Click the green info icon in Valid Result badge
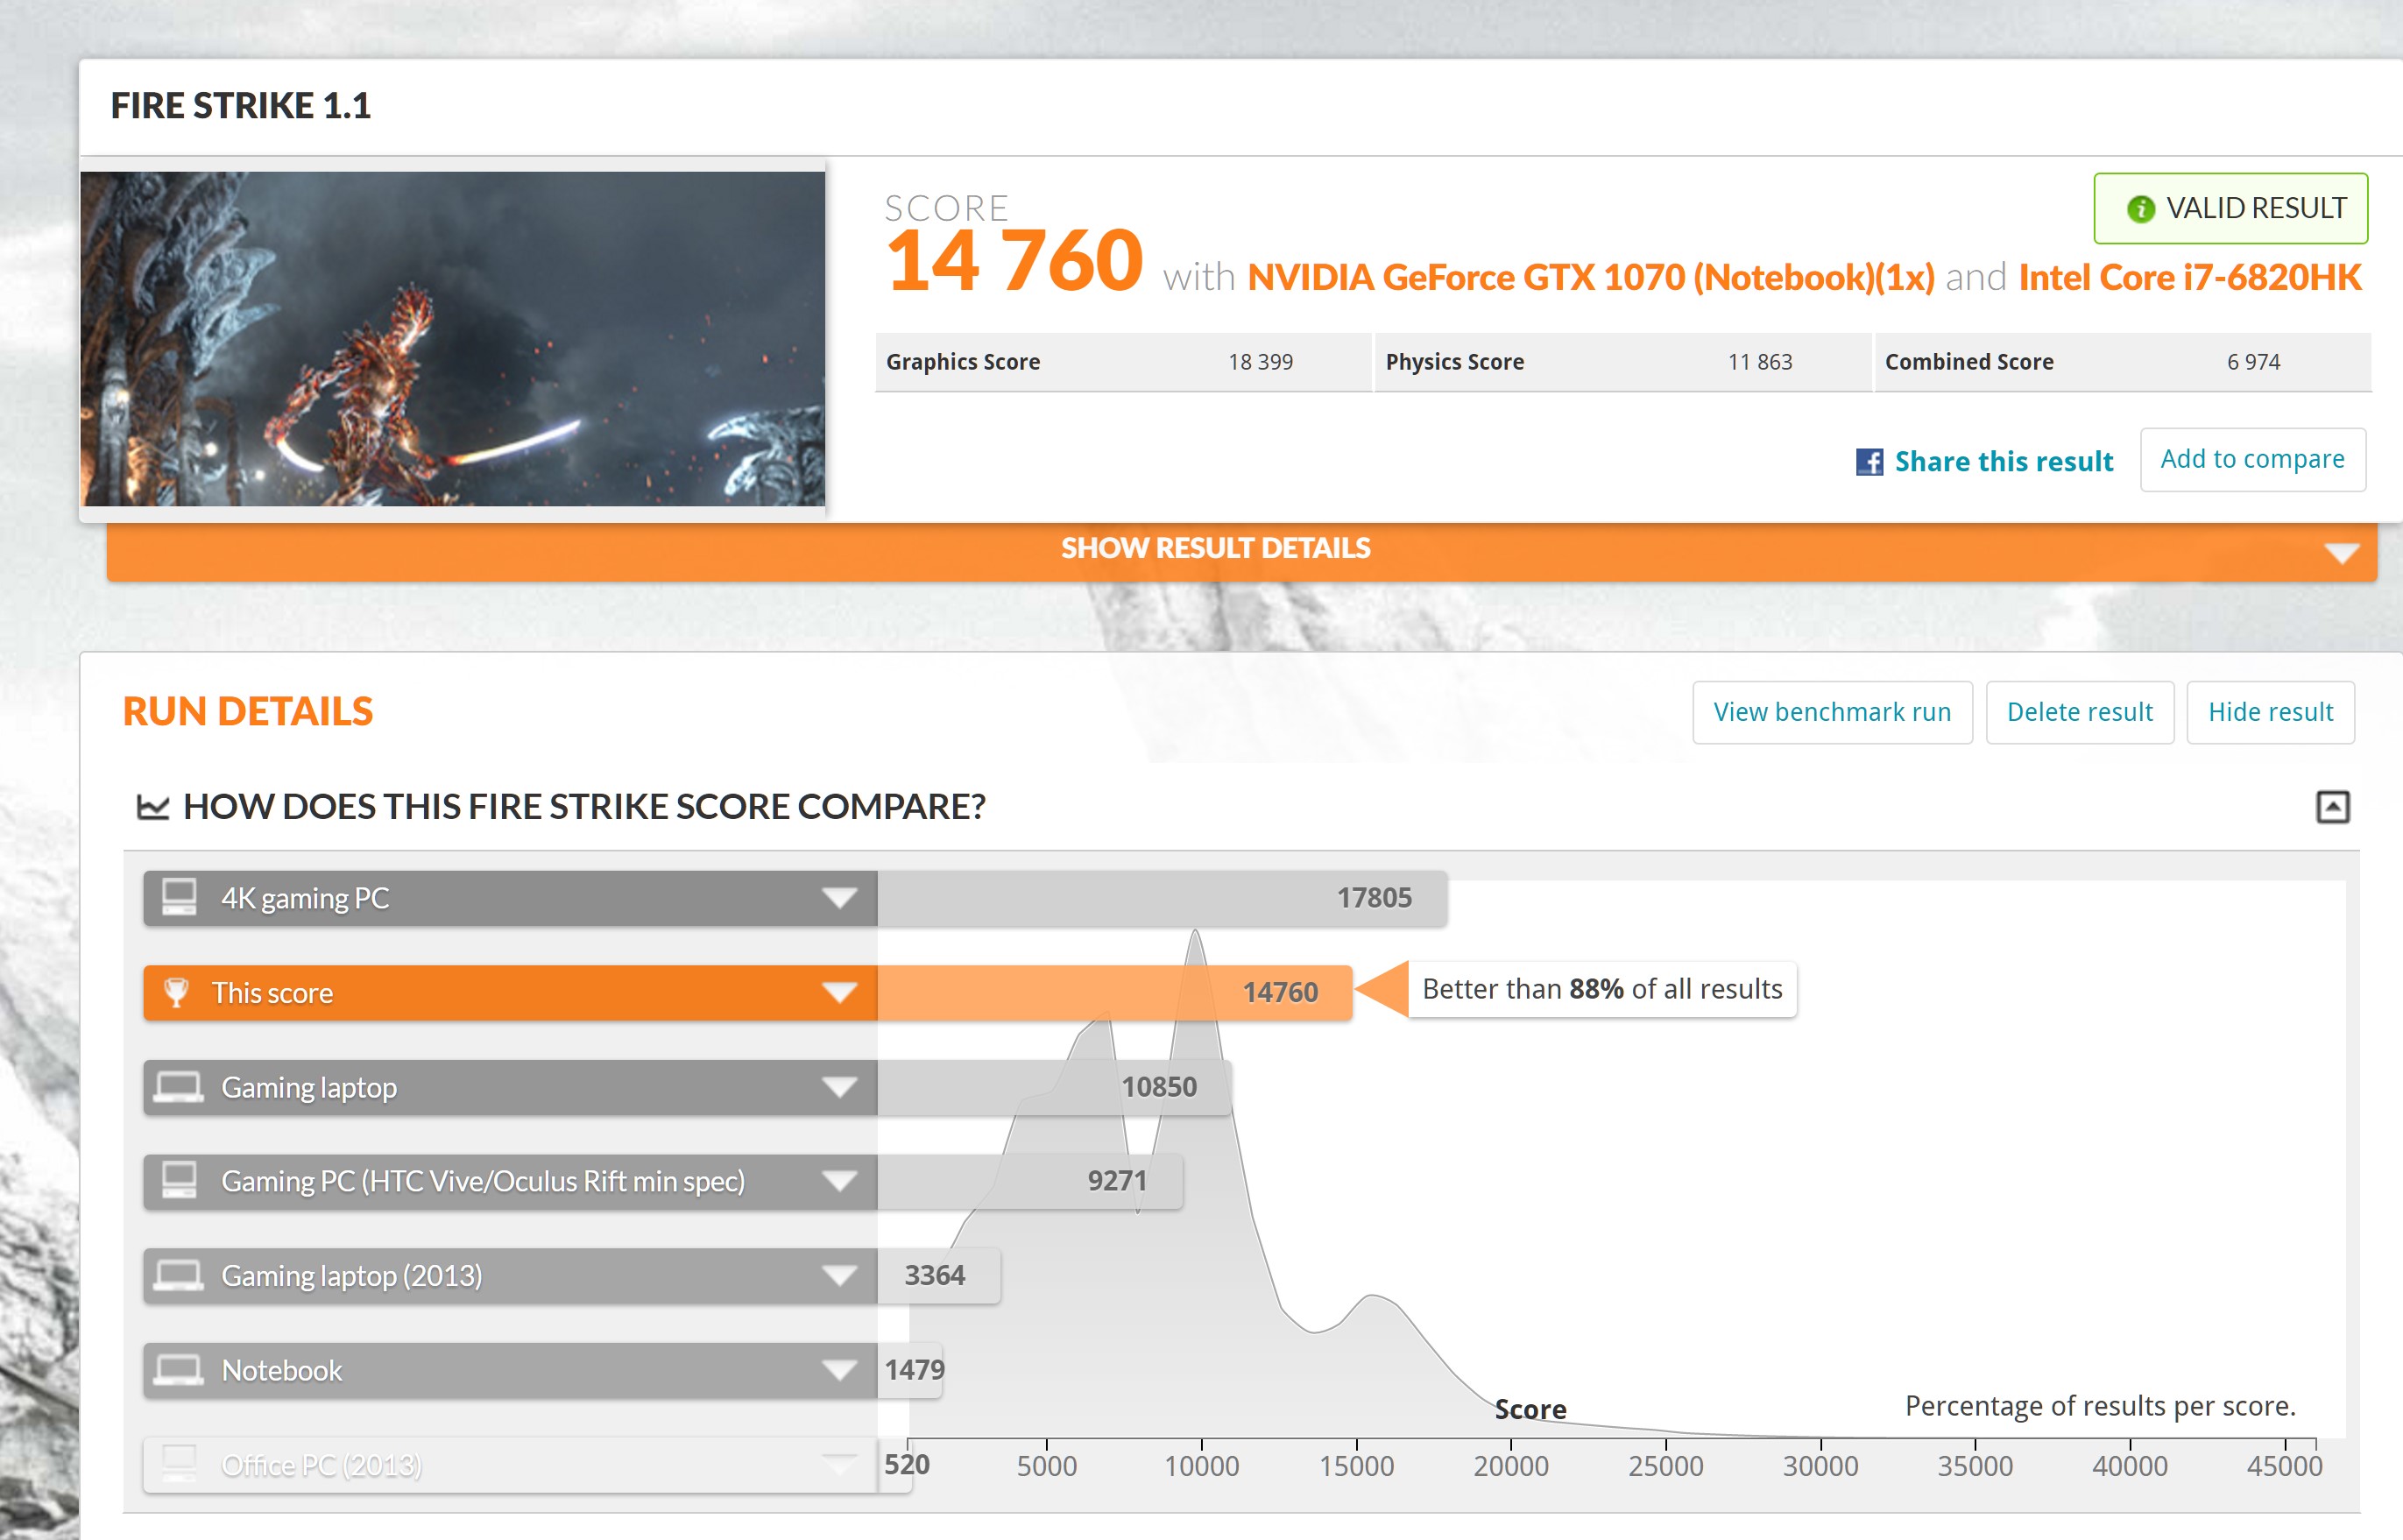2403x1540 pixels. tap(2140, 209)
